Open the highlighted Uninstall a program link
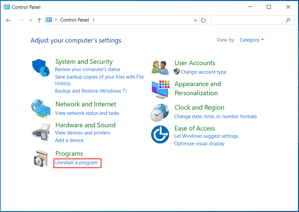Viewport: 299px width, 212px height. (x=77, y=163)
